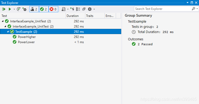Click PowerHigher duration 292 ms
The image size is (199, 104).
click(x=79, y=37)
